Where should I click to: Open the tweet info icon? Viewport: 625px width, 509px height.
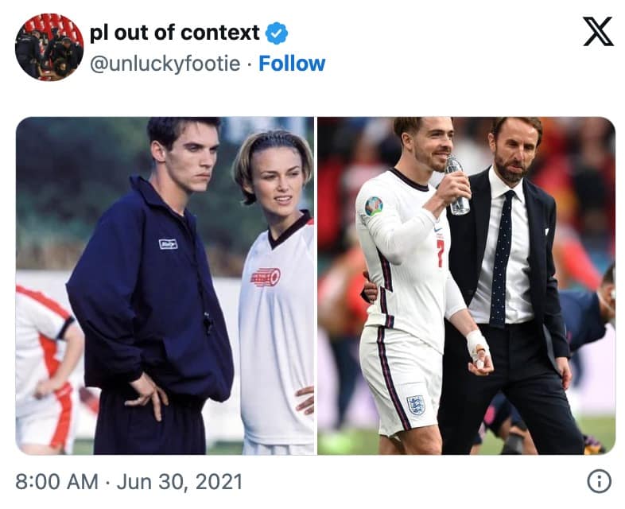(598, 481)
